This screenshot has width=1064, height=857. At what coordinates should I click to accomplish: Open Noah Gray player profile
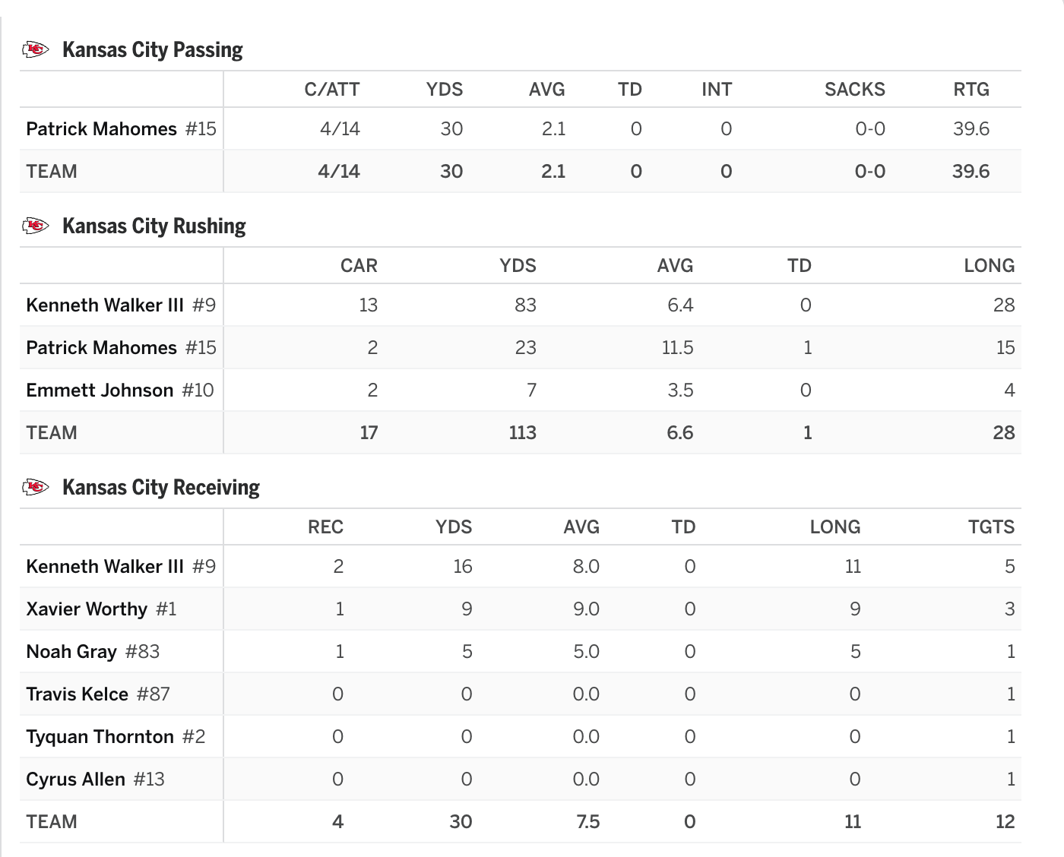point(71,652)
